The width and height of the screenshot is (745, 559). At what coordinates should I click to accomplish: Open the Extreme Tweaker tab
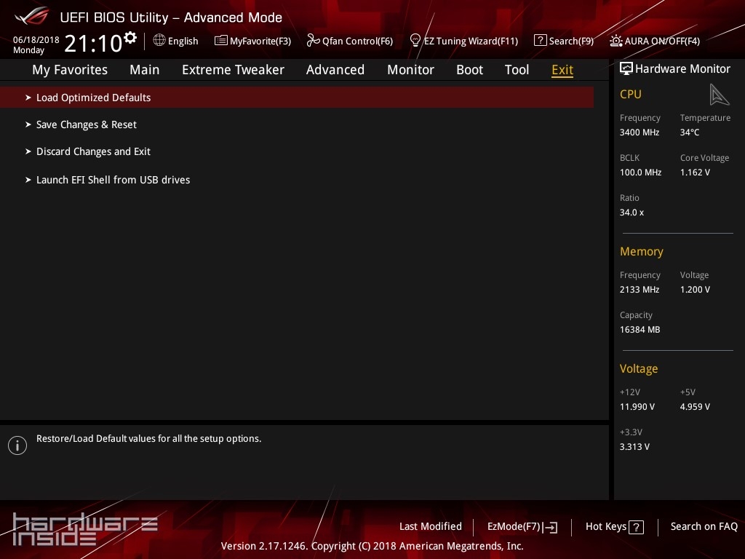(233, 70)
